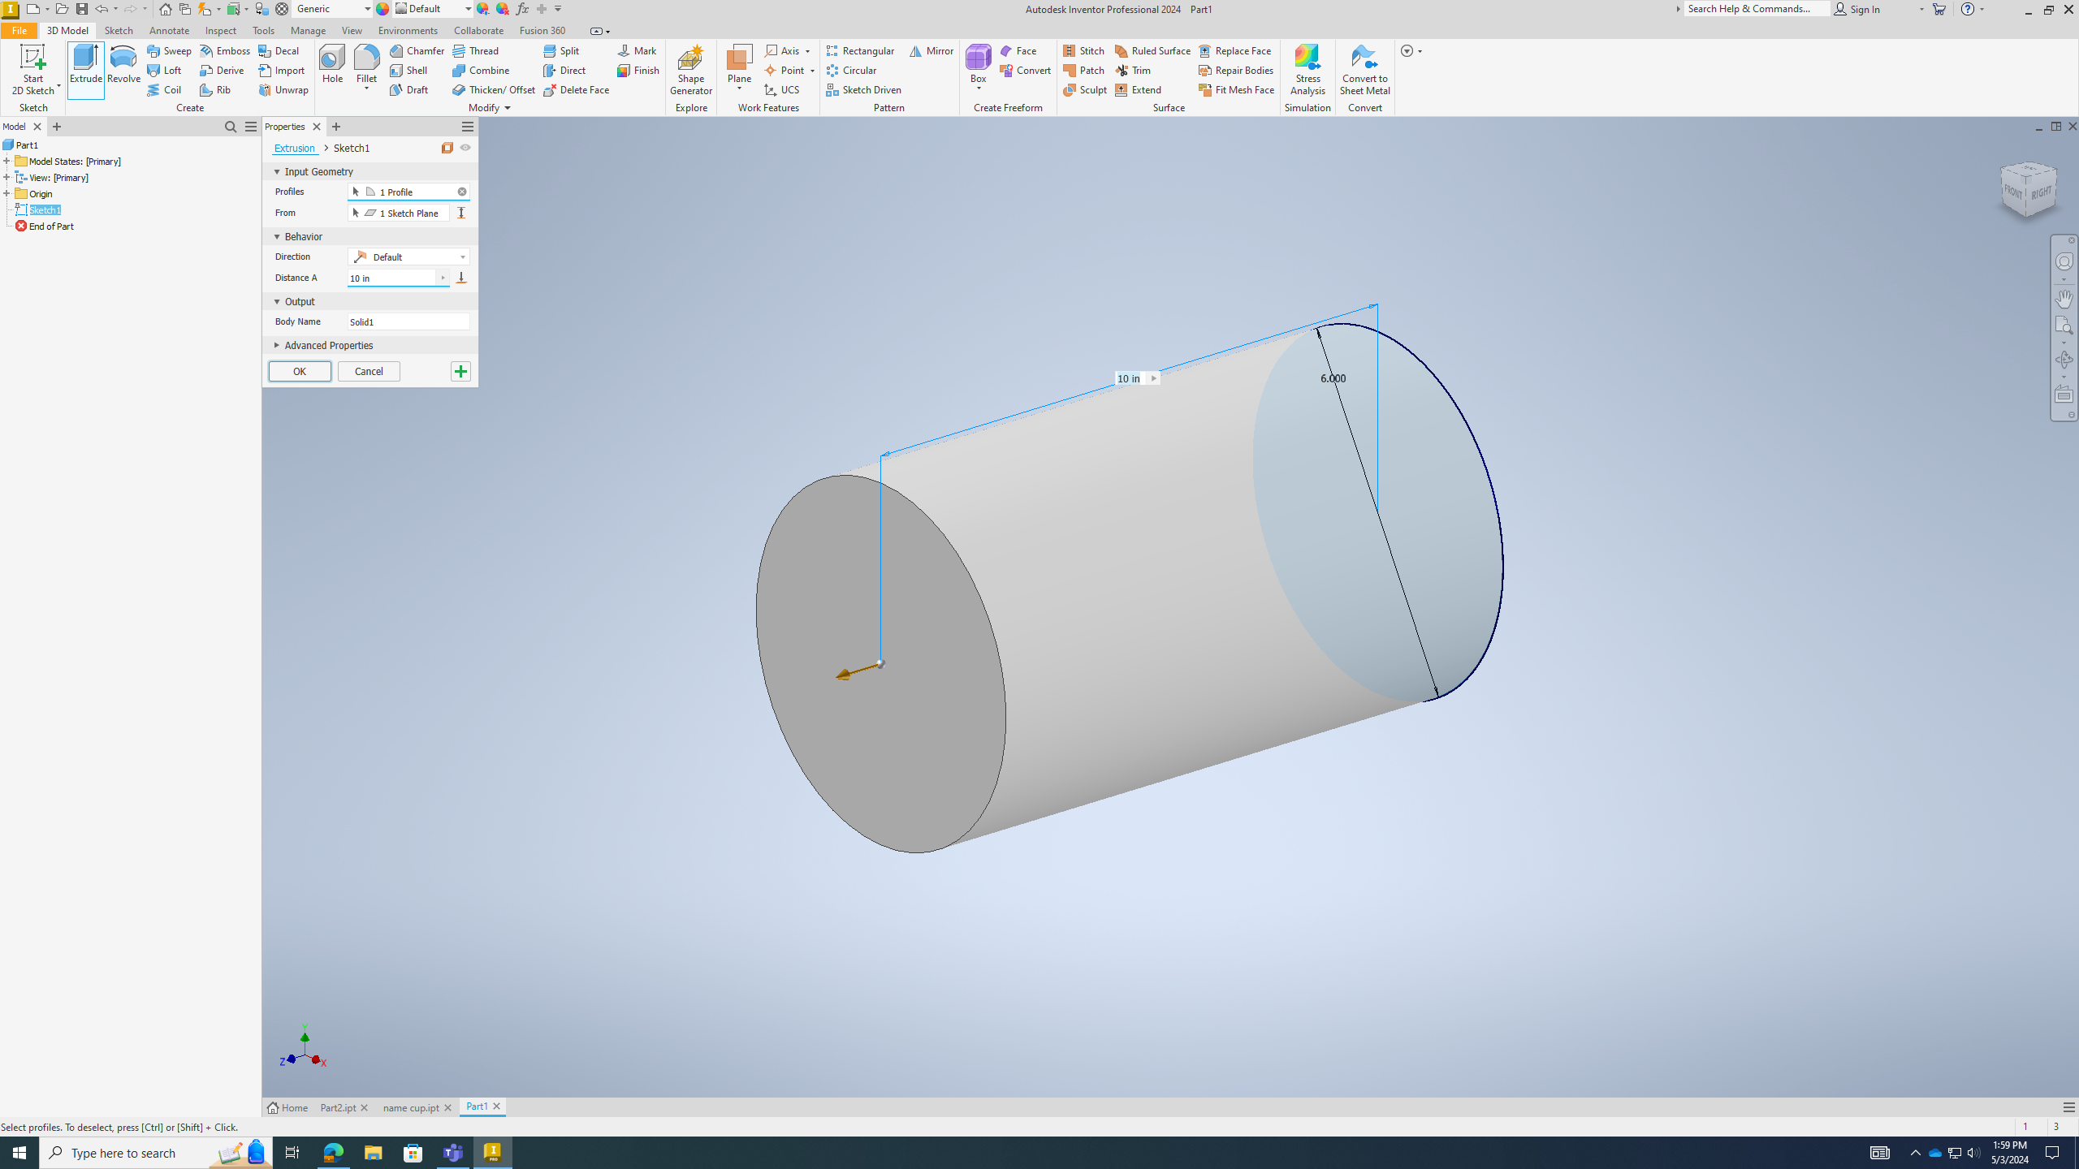Select the Stitch surface tool
The width and height of the screenshot is (2079, 1169).
click(1084, 50)
